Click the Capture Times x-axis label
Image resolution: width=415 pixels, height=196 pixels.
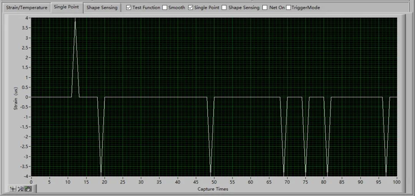coord(212,189)
